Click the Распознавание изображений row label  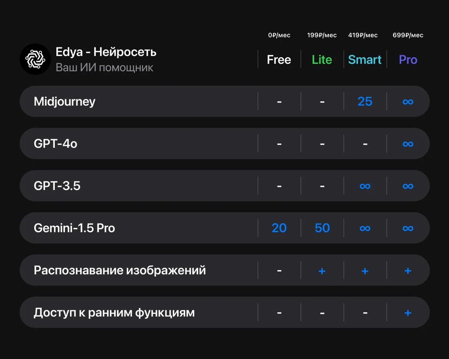point(120,270)
